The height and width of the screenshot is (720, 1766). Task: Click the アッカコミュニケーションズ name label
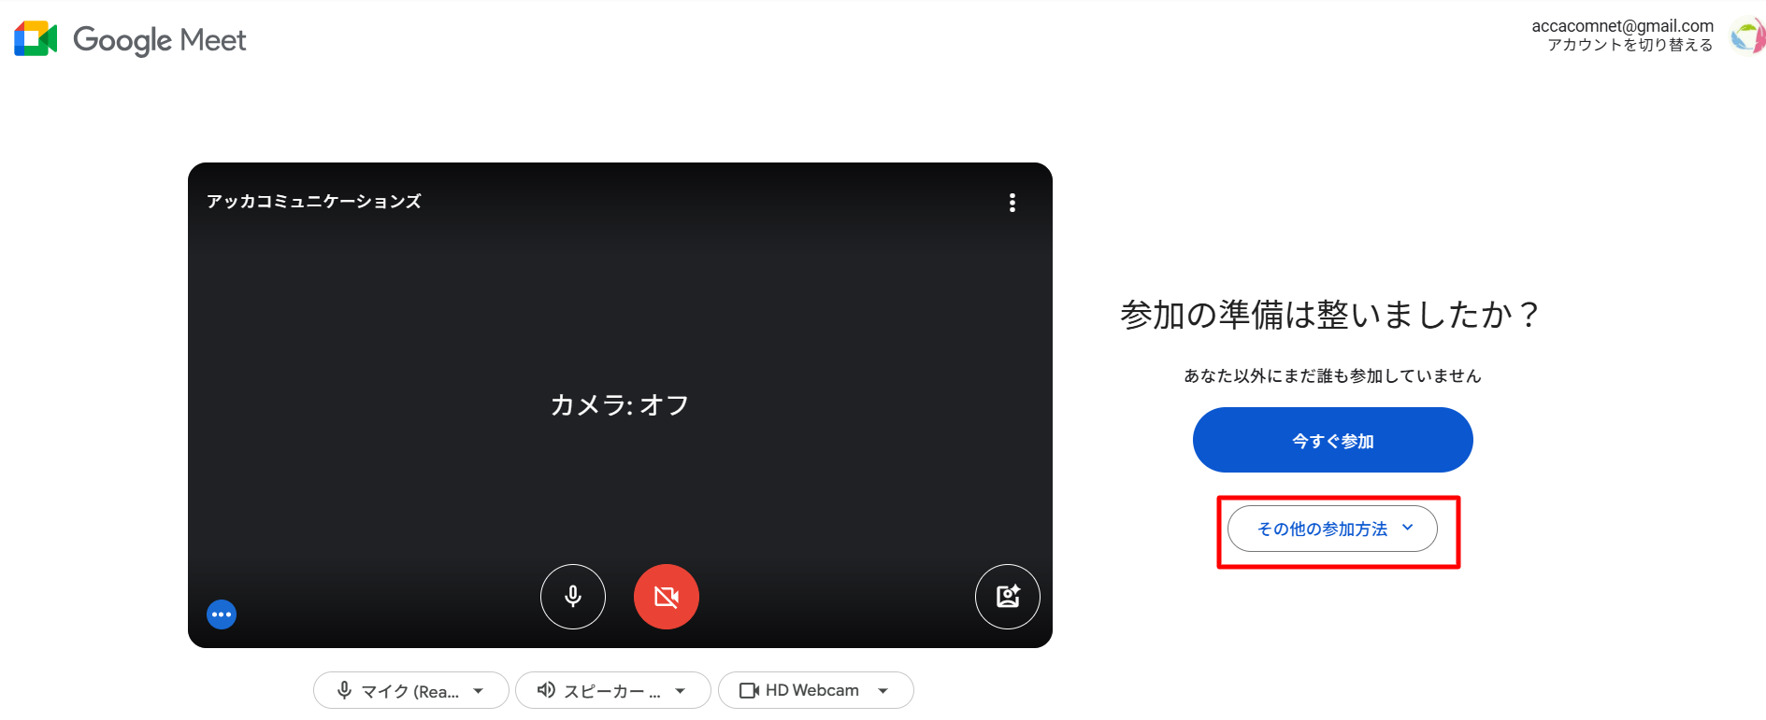pos(314,202)
